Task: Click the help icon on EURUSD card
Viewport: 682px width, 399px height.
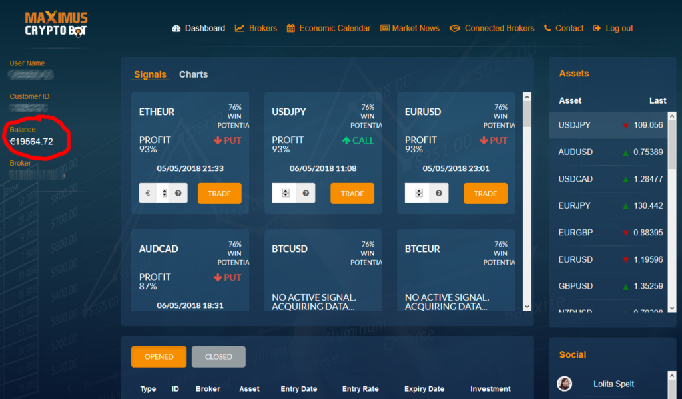Action: (x=439, y=194)
